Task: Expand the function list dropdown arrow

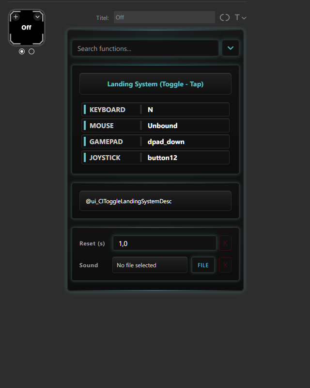Action: [231, 48]
